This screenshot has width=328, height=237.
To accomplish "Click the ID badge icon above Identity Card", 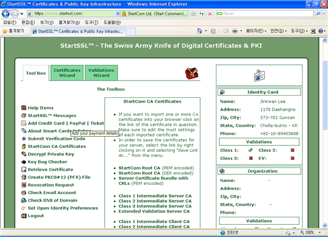I will 259,75.
